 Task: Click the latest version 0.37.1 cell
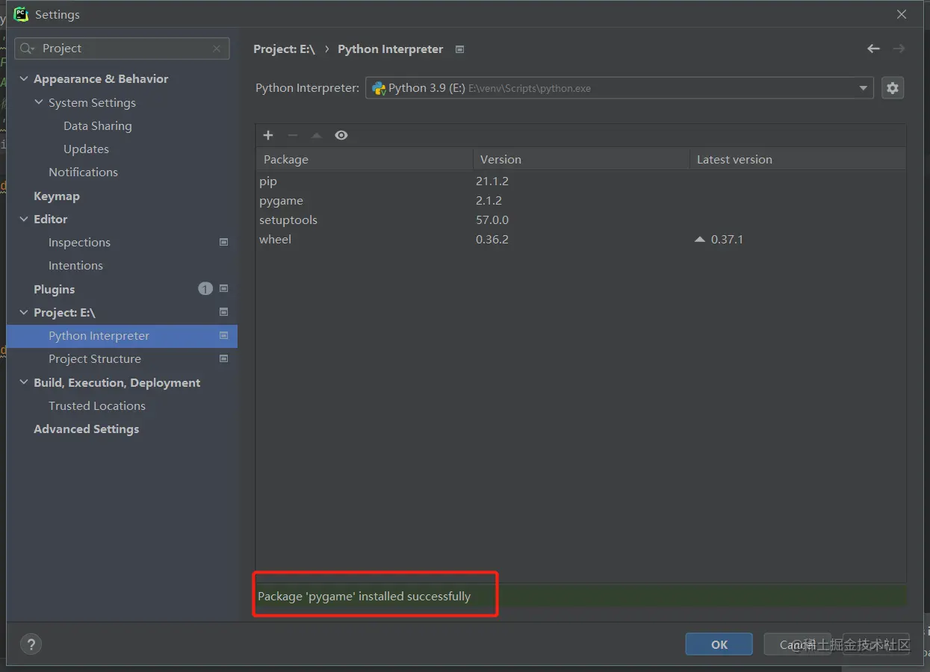click(727, 240)
